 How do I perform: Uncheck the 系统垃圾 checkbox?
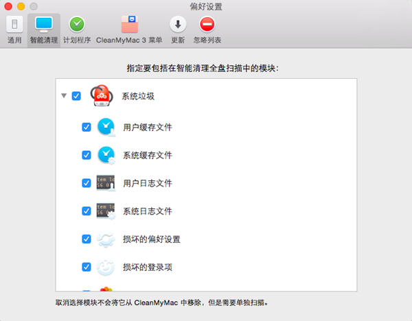coord(76,96)
